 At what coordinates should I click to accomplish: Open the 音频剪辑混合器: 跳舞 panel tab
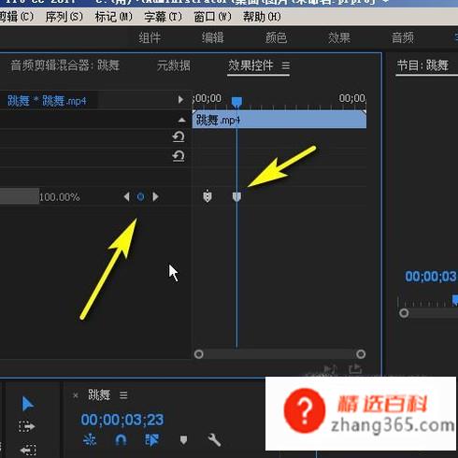pos(65,65)
